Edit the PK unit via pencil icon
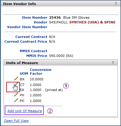 (x=16, y=100)
